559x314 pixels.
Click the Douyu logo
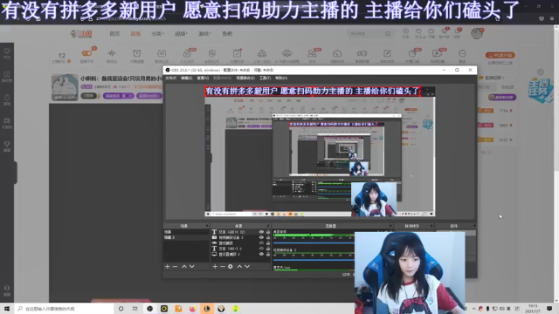pos(81,34)
